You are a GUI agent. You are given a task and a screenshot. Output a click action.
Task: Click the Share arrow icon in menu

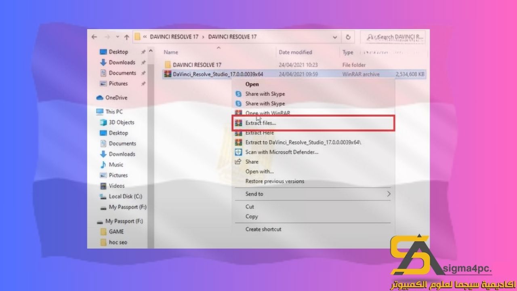(238, 162)
